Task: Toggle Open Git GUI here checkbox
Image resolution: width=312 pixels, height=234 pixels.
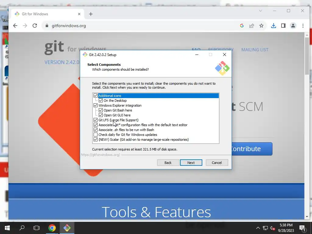Action: point(101,115)
